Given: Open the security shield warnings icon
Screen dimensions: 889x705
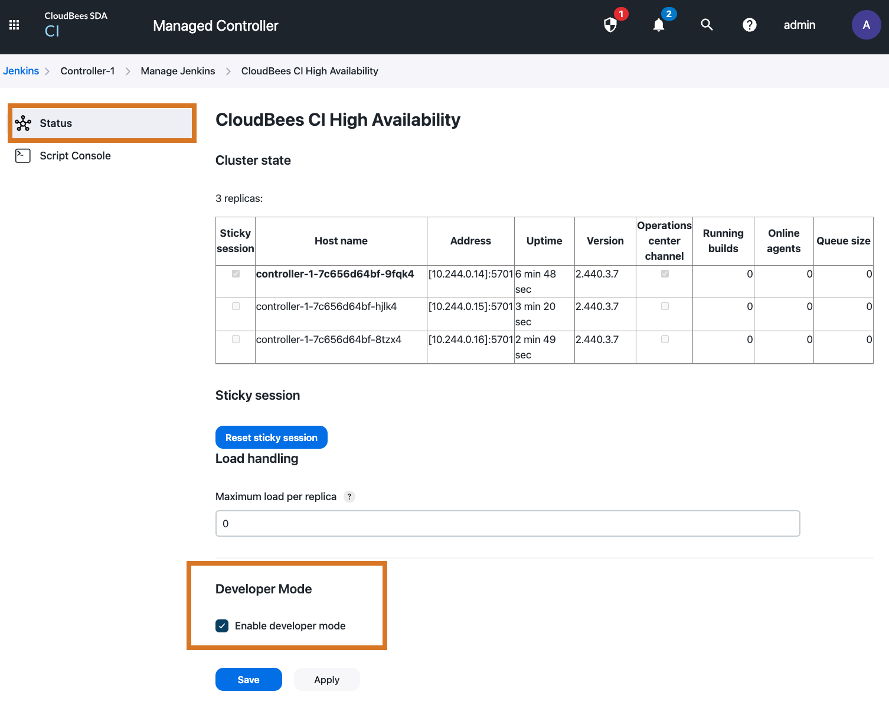Looking at the screenshot, I should (x=610, y=25).
